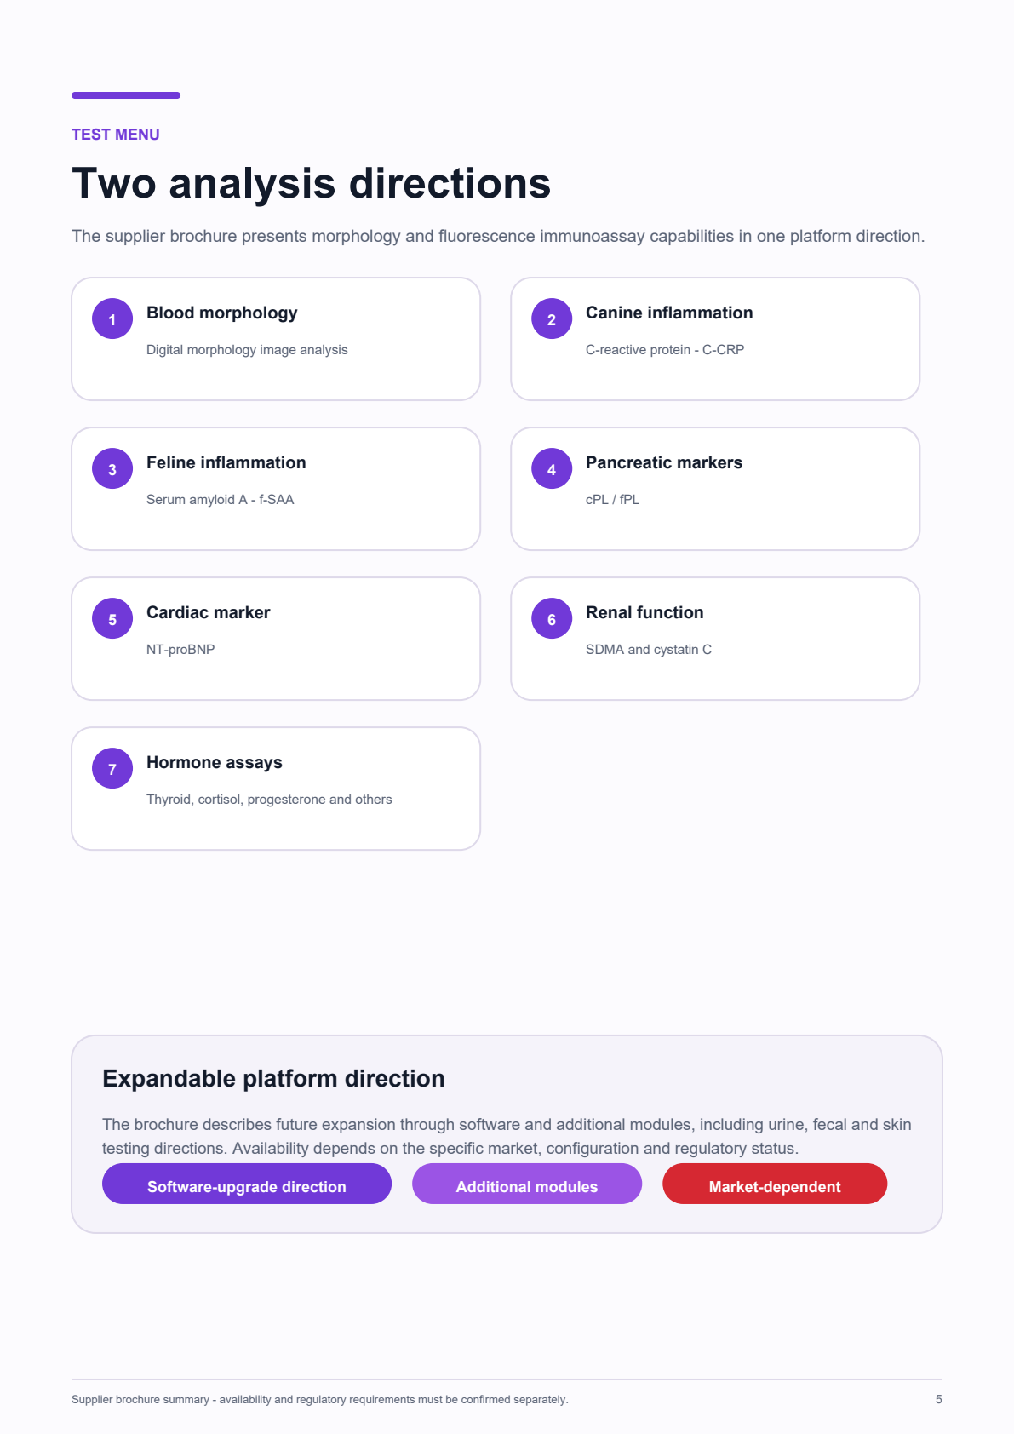Select the Hormone assays heading

point(215,762)
